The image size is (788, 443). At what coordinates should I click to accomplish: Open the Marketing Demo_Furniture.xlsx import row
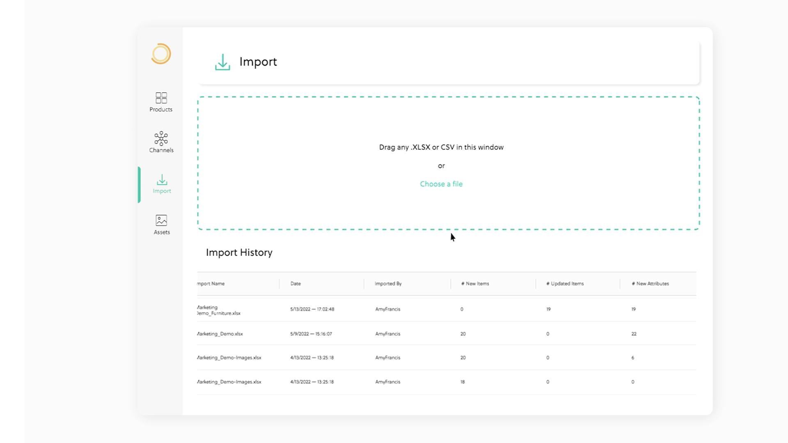(219, 311)
